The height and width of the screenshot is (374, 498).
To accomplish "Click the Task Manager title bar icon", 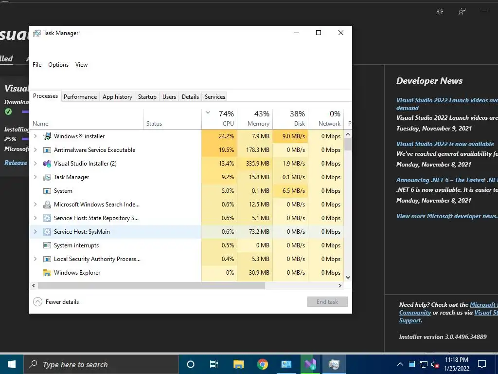I will click(x=37, y=33).
